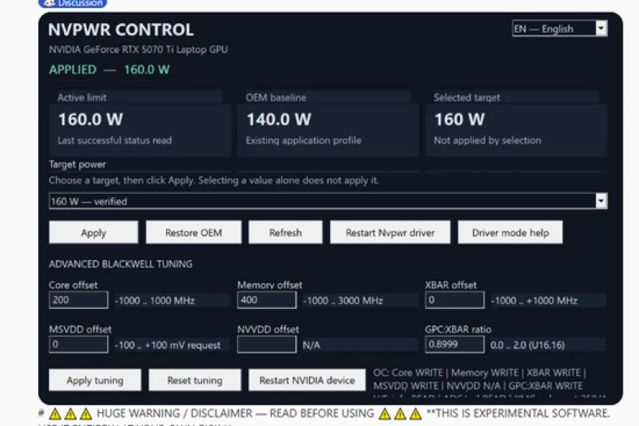This screenshot has width=639, height=426.
Task: Click Restart NVIDIA device button
Action: tap(307, 380)
